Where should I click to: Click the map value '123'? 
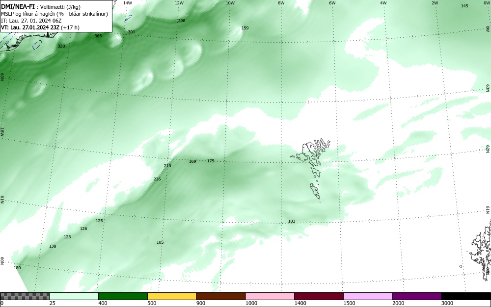coord(67,237)
